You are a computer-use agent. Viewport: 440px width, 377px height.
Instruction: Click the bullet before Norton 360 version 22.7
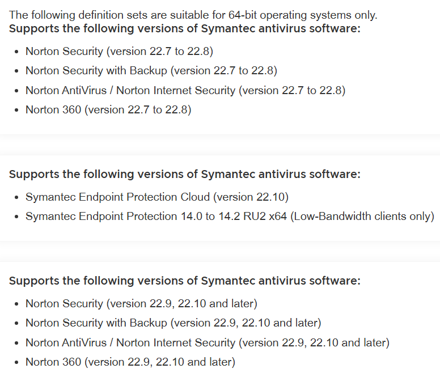(16, 110)
